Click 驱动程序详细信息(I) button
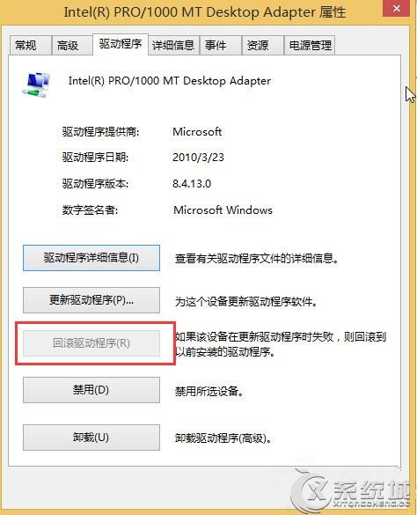The width and height of the screenshot is (417, 515). pos(91,258)
